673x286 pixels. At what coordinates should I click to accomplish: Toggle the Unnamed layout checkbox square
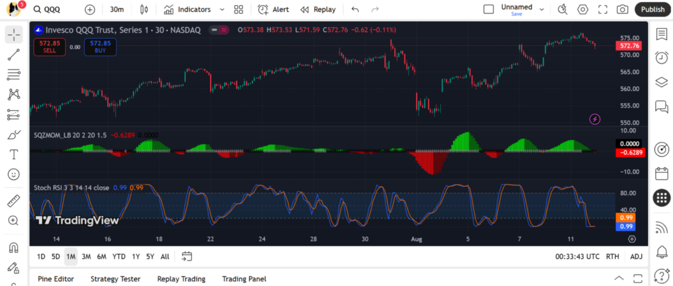pos(488,10)
